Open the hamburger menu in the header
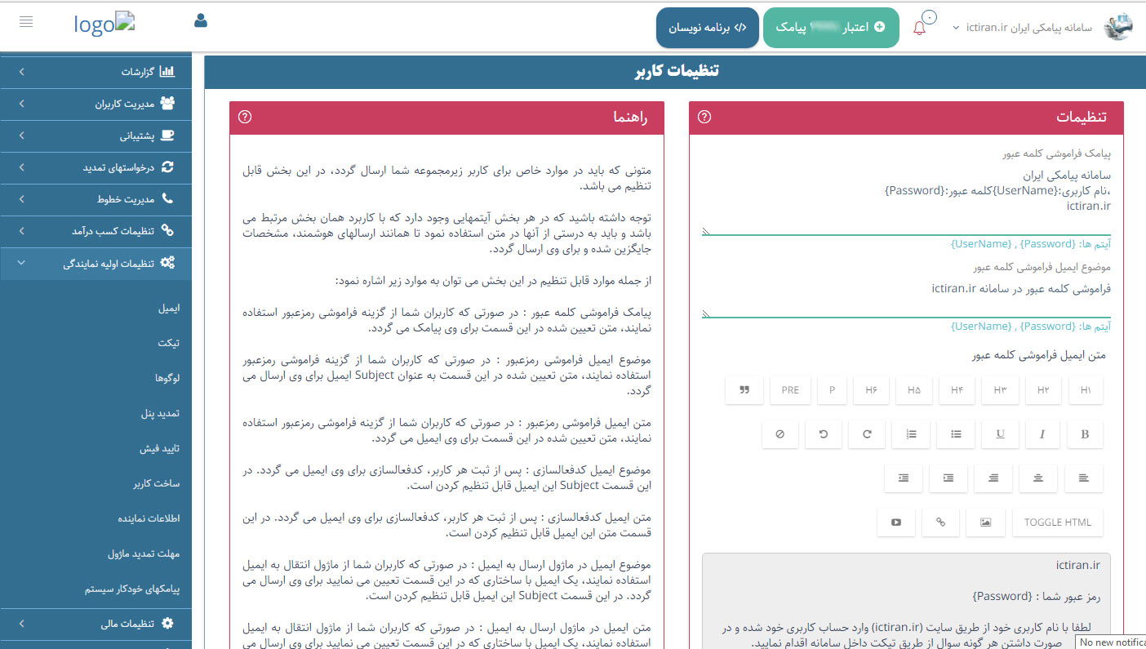 point(26,22)
